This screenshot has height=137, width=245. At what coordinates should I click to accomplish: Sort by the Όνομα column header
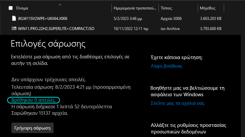22,8
